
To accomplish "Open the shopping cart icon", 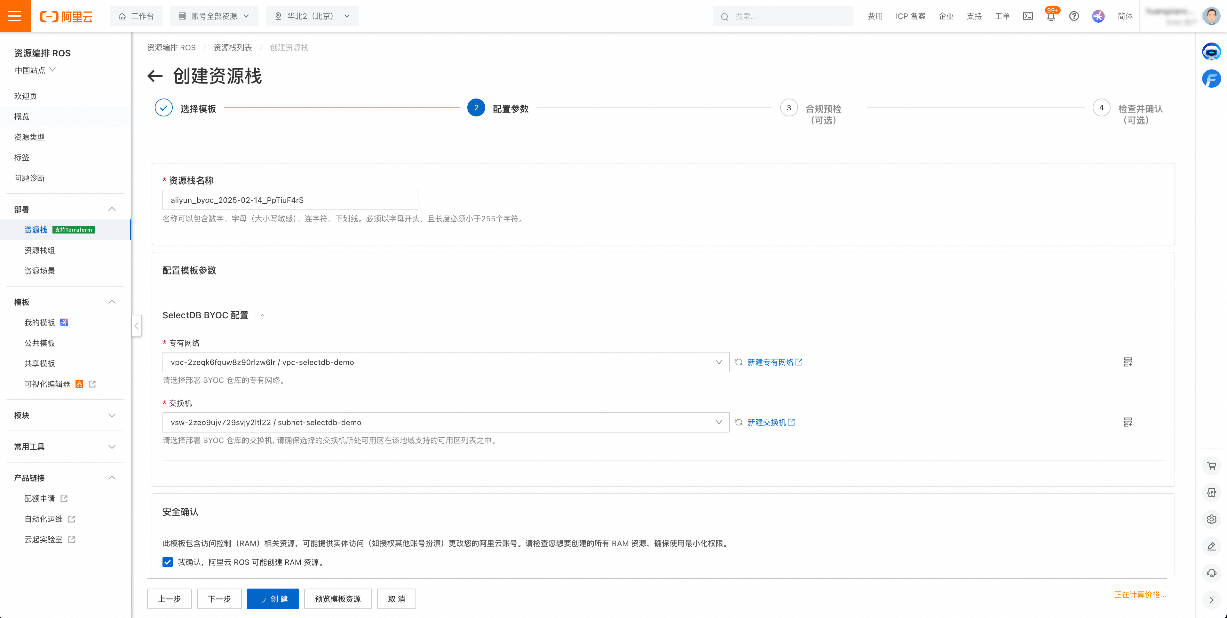I will click(x=1211, y=466).
